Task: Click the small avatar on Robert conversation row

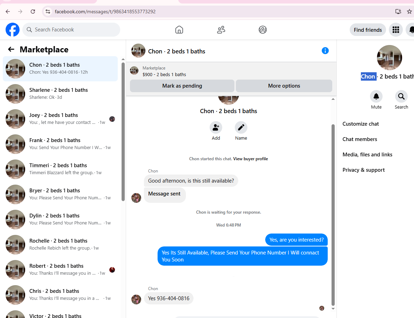Action: (x=112, y=270)
